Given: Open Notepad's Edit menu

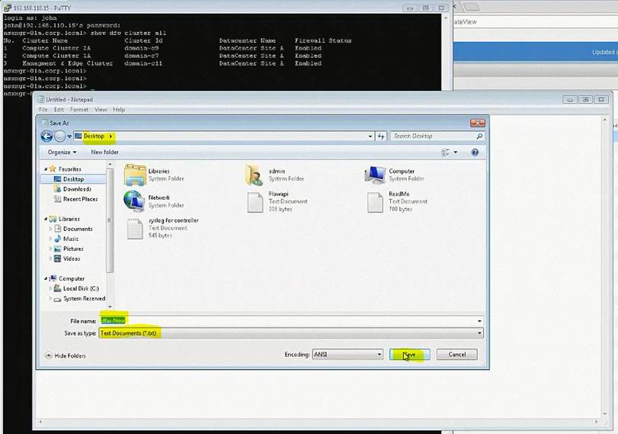Looking at the screenshot, I should coord(59,110).
